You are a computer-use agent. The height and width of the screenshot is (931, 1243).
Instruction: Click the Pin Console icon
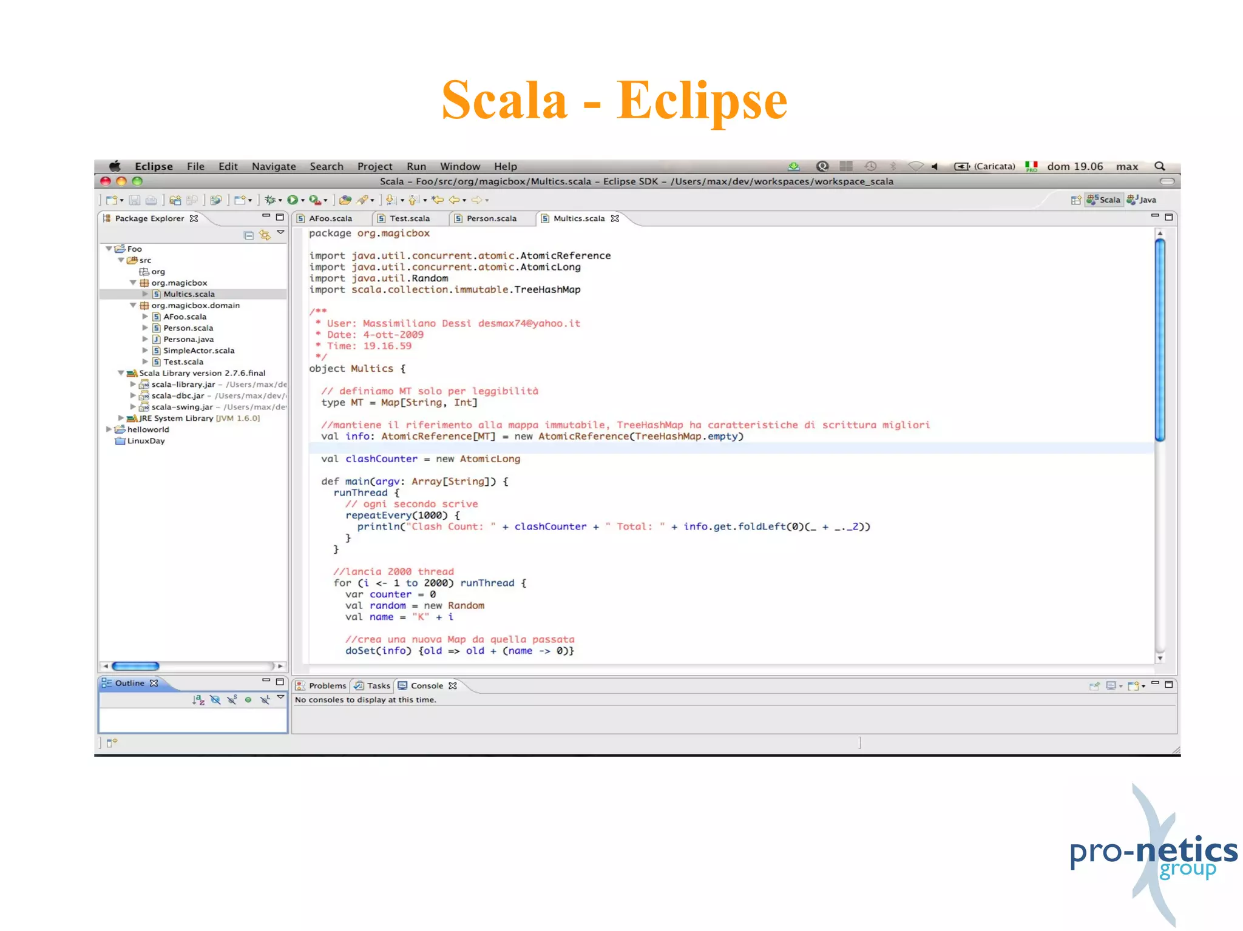1094,687
